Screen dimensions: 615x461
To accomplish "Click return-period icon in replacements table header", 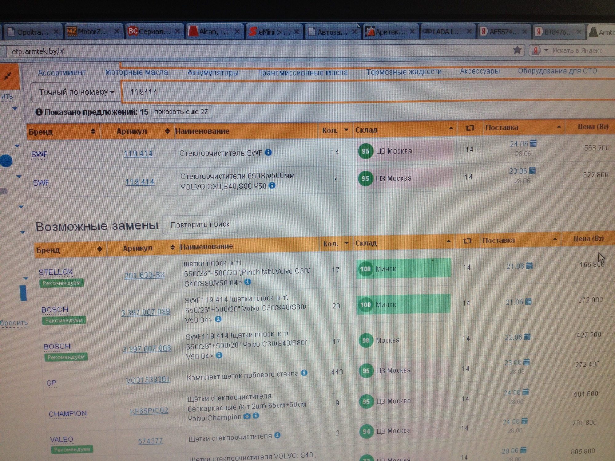I will (x=467, y=241).
